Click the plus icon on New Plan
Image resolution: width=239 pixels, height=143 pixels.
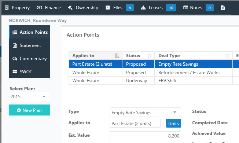tap(19, 110)
